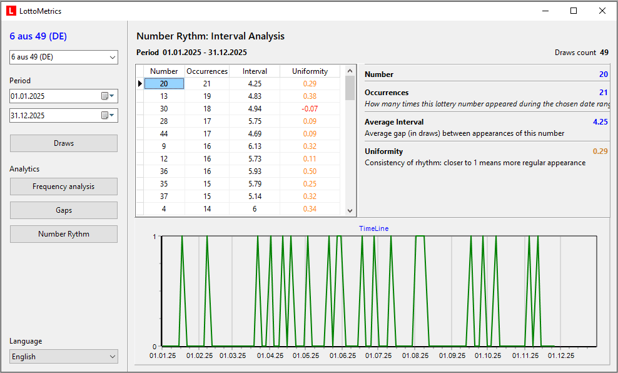Viewport: 618px width, 373px height.
Task: Expand the end date dropdown arrow
Action: pos(113,115)
